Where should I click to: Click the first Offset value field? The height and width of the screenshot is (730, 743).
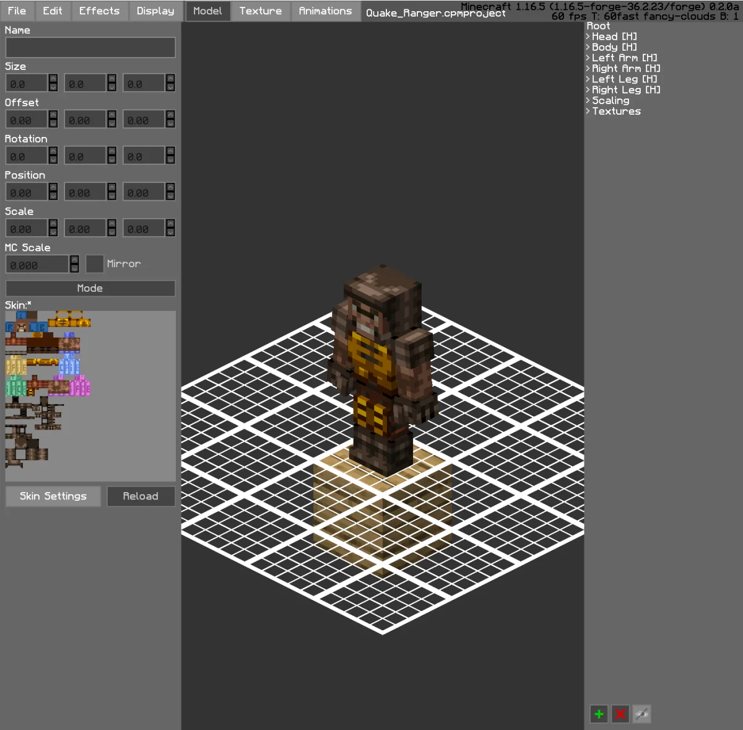pos(27,120)
